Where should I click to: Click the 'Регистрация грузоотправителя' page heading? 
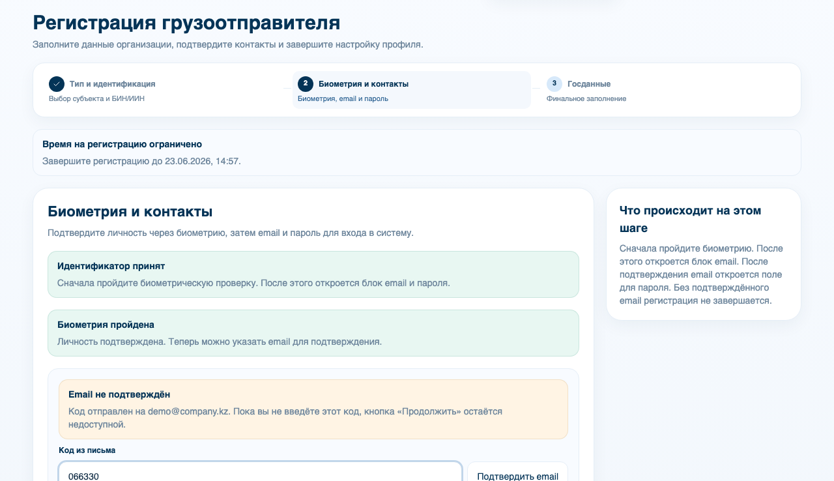[x=186, y=23]
